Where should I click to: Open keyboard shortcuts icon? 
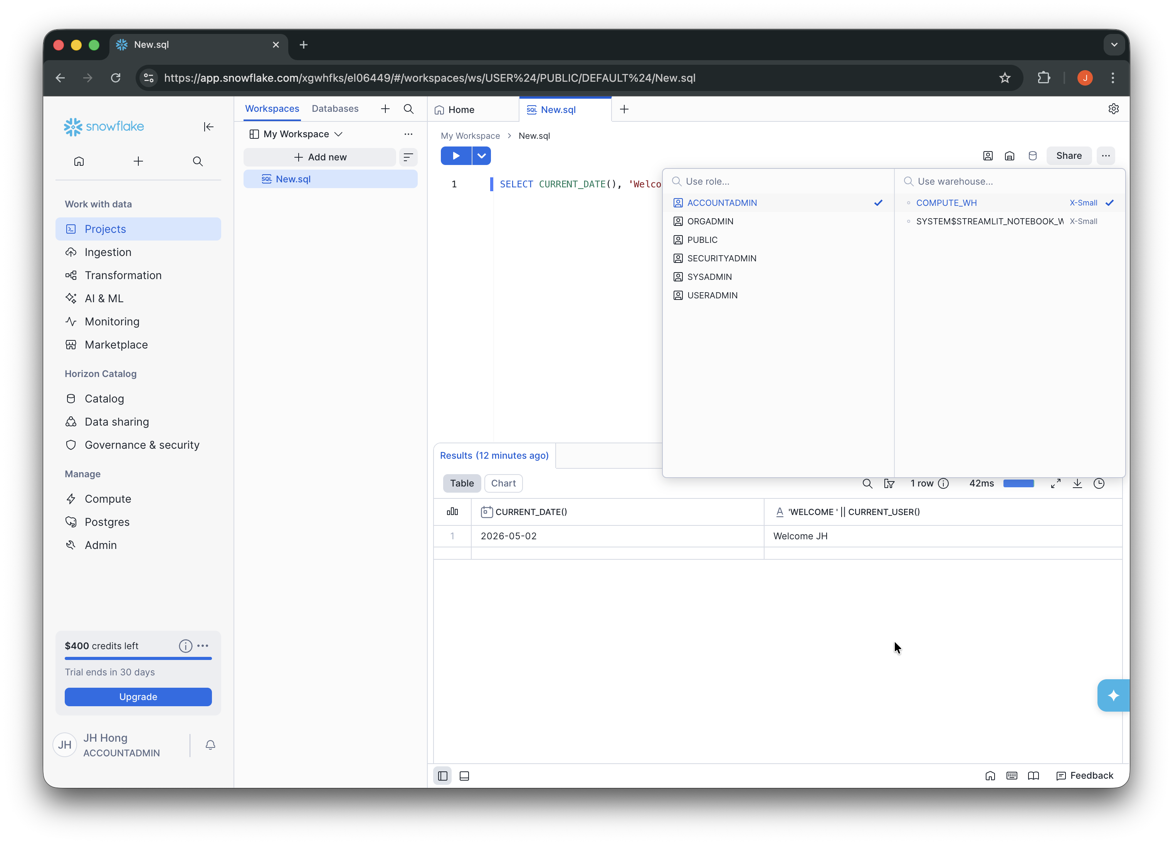point(1012,776)
